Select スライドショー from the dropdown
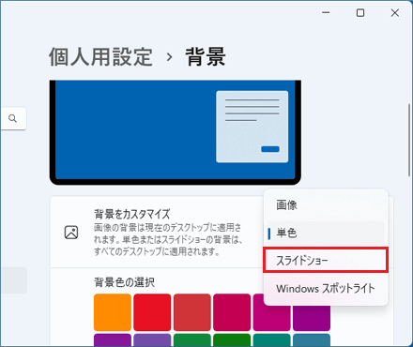This screenshot has height=347, width=413. 326,260
